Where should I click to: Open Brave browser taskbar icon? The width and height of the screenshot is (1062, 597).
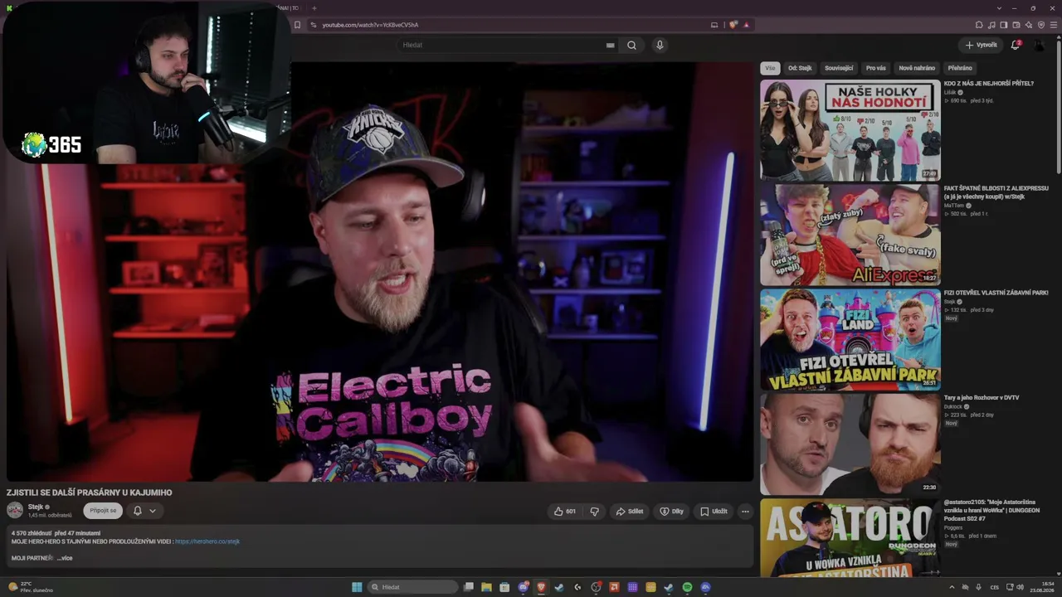[x=541, y=587]
